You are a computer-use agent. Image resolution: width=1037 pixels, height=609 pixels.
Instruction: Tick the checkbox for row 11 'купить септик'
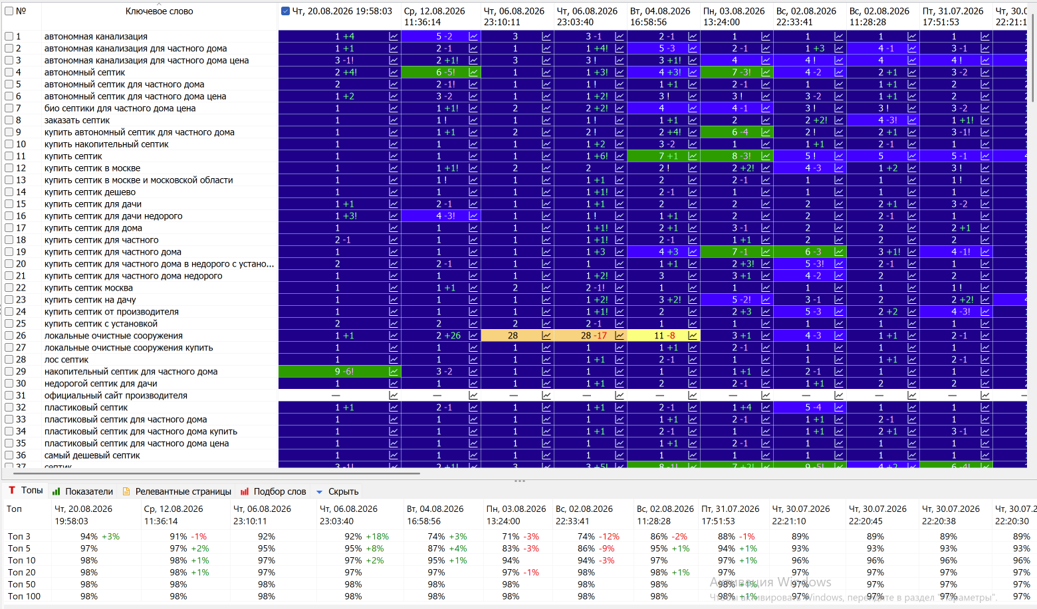coord(9,156)
